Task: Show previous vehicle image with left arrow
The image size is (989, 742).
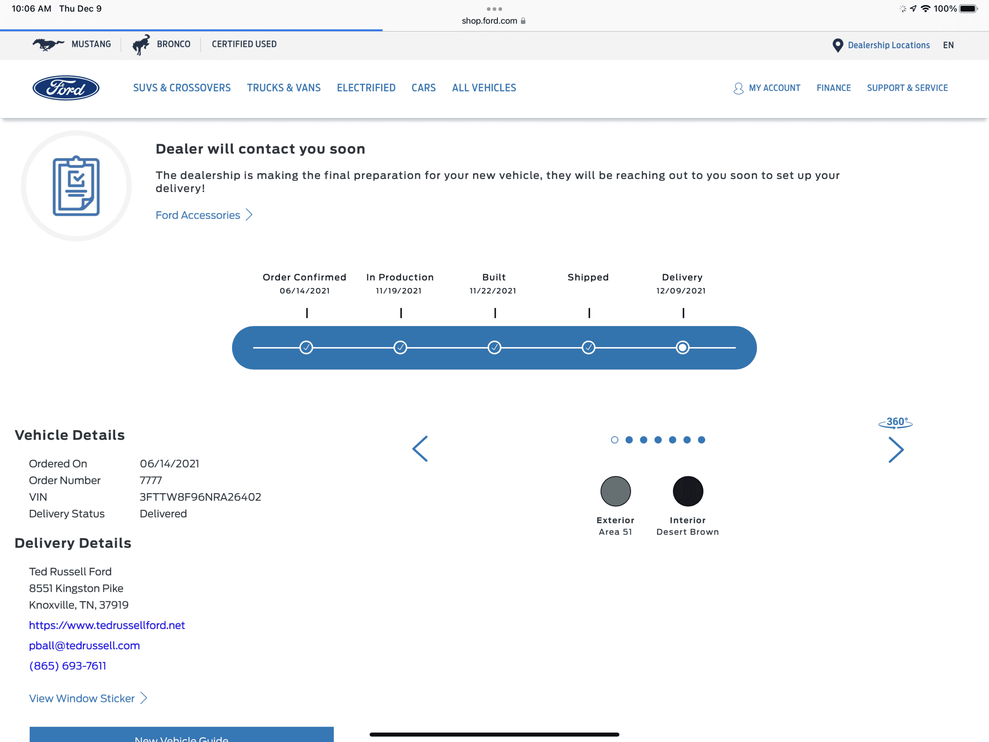Action: click(x=420, y=448)
